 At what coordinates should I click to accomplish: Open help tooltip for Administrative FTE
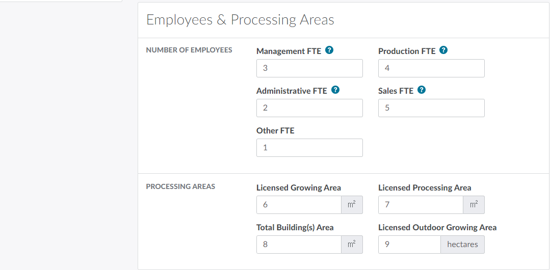[x=335, y=90]
